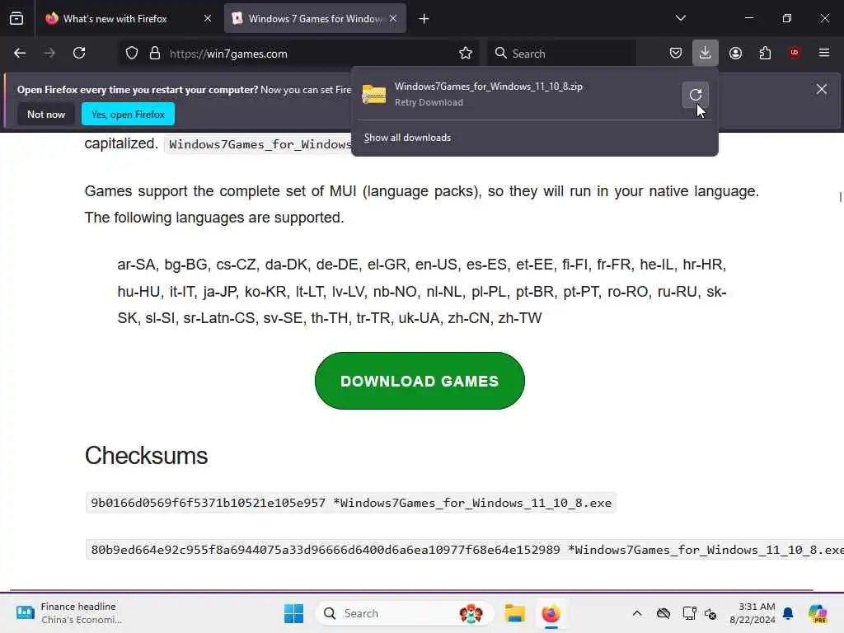The width and height of the screenshot is (844, 633).
Task: Launch Copilot preview from the taskbar
Action: tap(817, 613)
